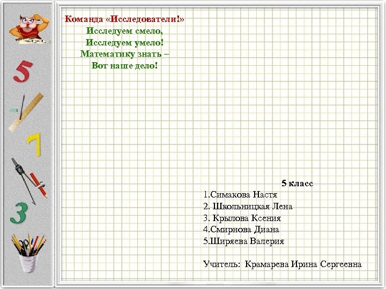Click the green number 3 graphic
Screen dimensions: 386x289
click(19, 213)
